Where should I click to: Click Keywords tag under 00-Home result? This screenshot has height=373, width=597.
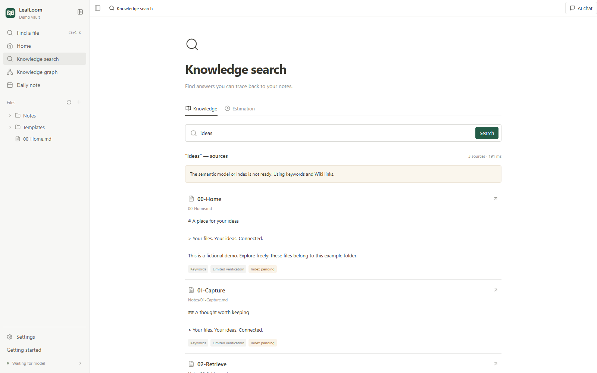click(x=198, y=269)
